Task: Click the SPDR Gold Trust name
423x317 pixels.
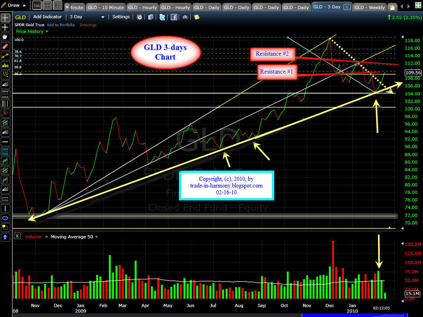Action: (29, 25)
